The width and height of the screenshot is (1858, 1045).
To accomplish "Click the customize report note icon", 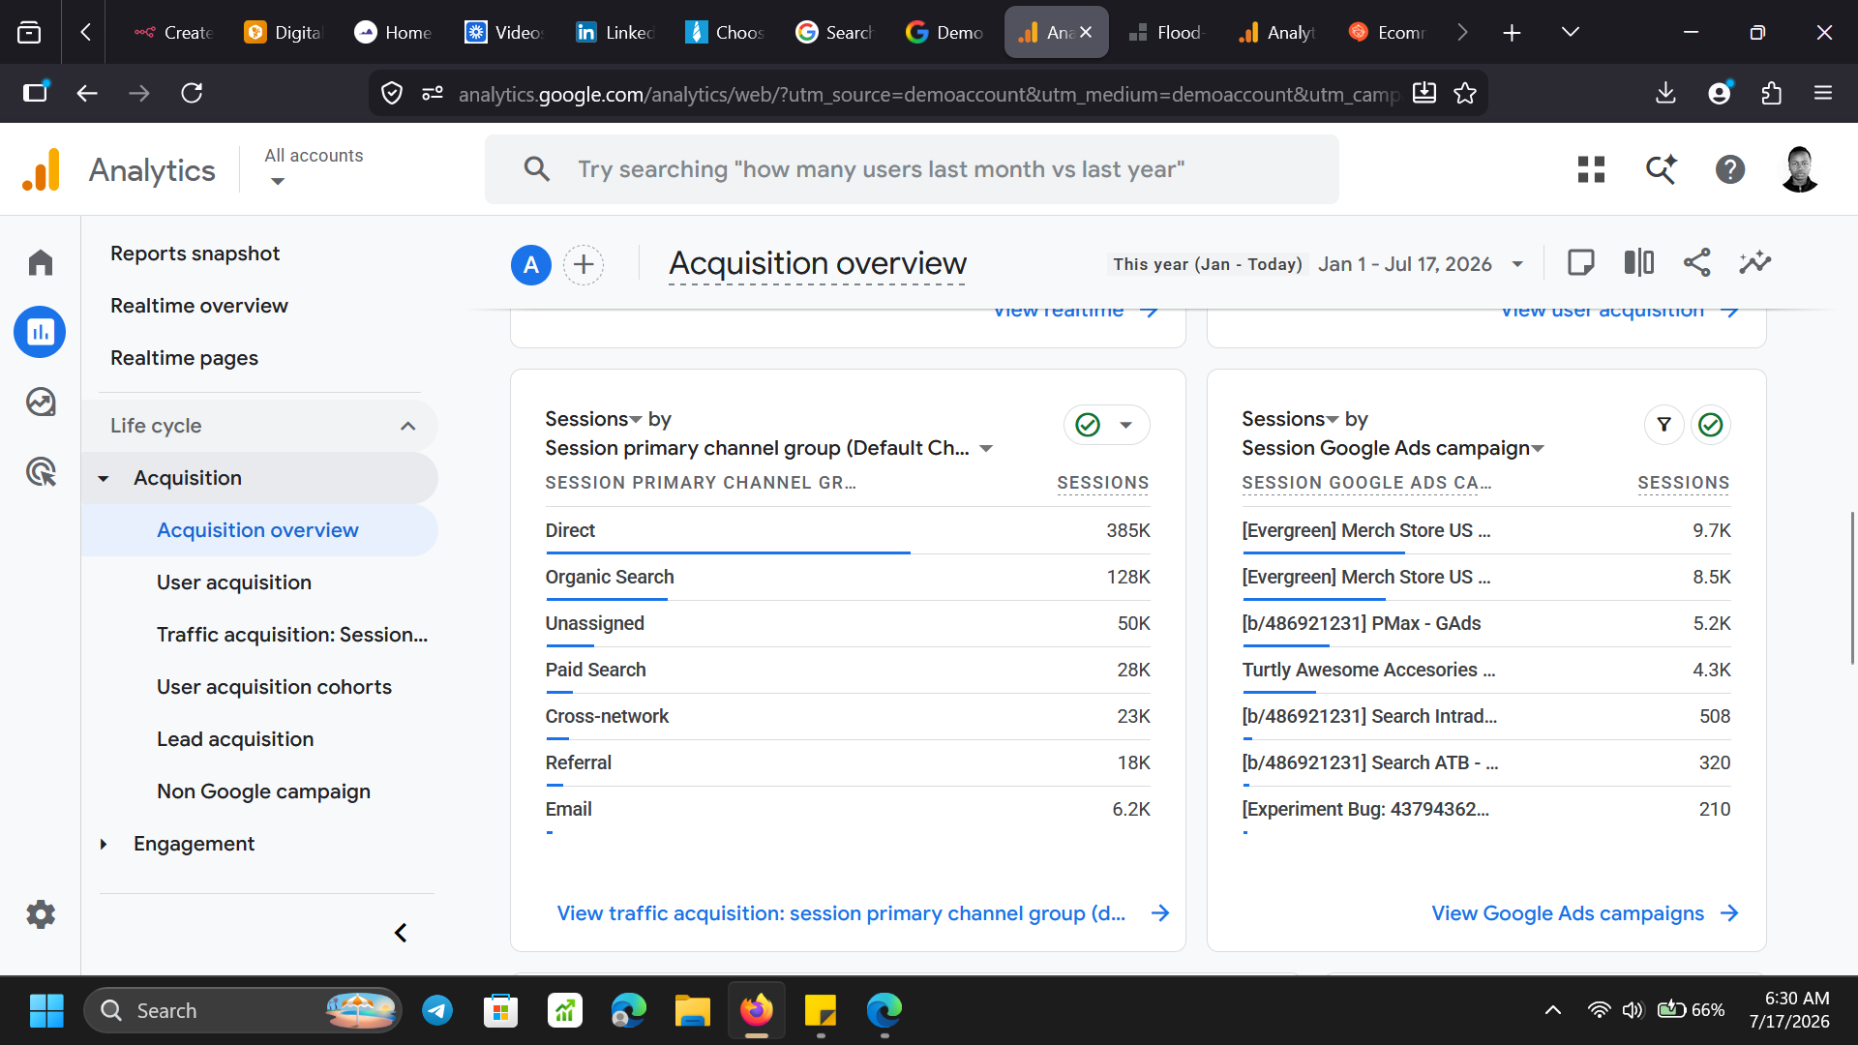I will click(x=1581, y=263).
